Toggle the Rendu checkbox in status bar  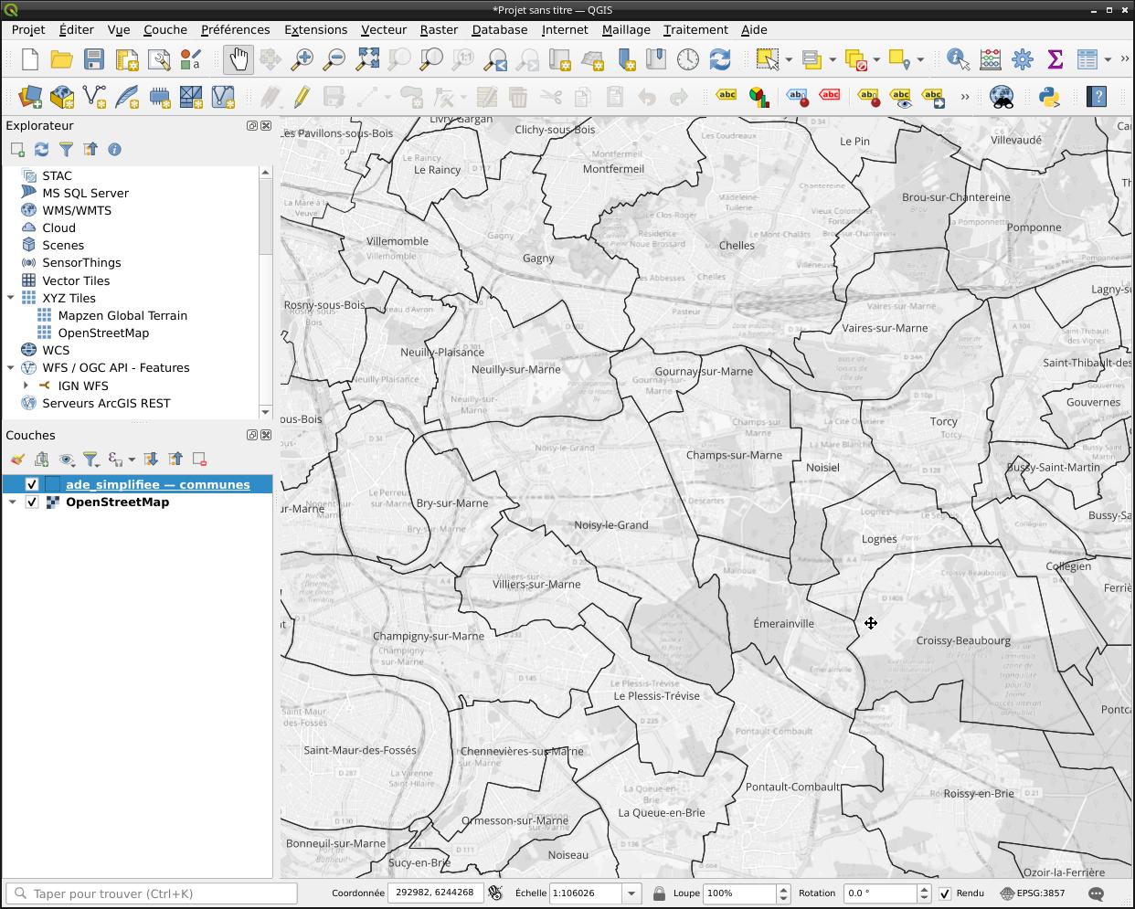click(945, 893)
